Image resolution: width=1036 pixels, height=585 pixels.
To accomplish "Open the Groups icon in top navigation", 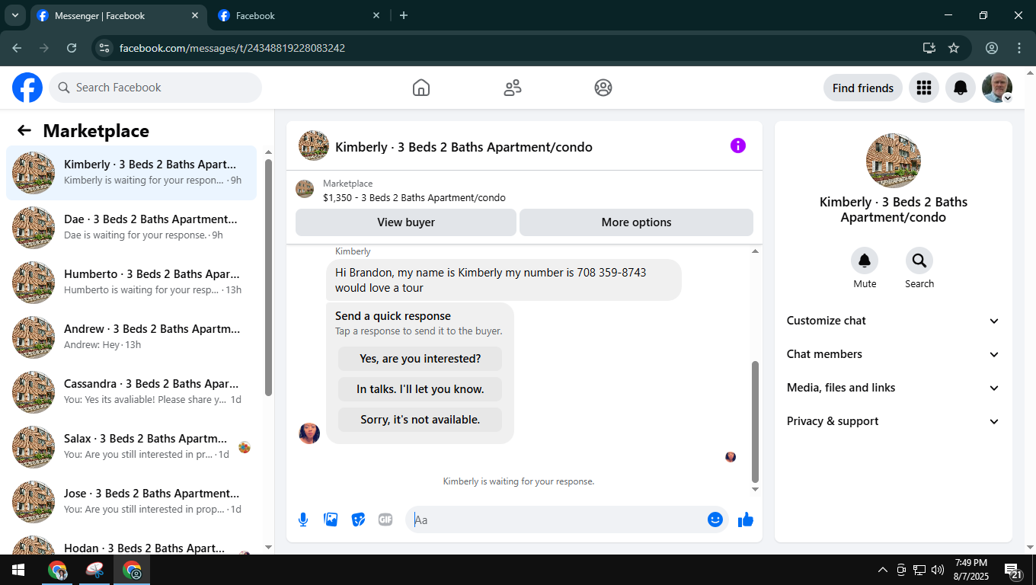I will (x=603, y=88).
